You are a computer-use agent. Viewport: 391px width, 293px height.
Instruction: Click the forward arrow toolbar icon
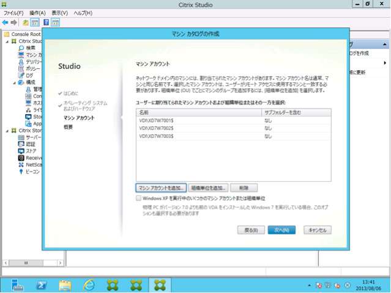click(x=13, y=23)
